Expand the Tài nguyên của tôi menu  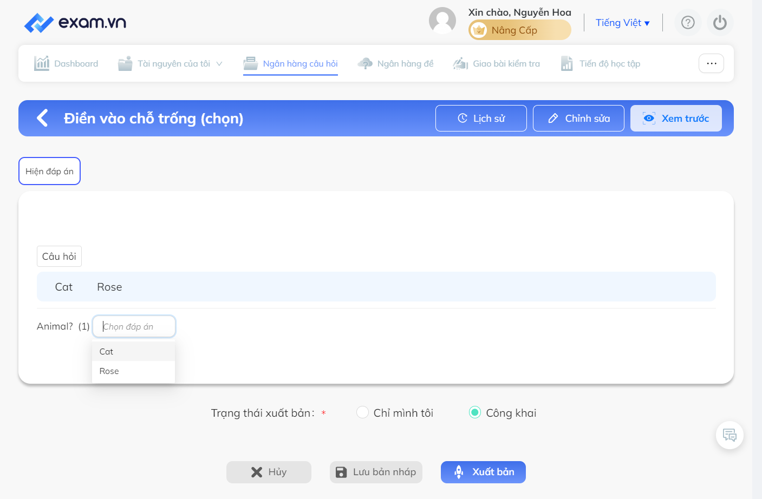(x=171, y=63)
